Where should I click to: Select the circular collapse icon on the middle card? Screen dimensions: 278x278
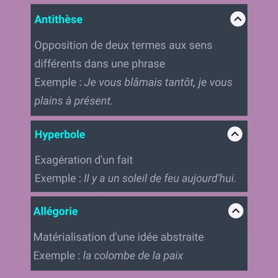click(235, 134)
